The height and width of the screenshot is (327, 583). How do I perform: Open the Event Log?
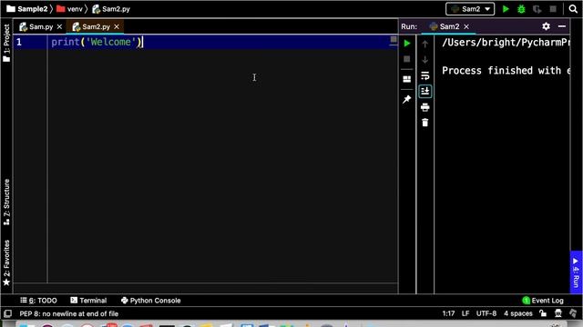pos(543,301)
